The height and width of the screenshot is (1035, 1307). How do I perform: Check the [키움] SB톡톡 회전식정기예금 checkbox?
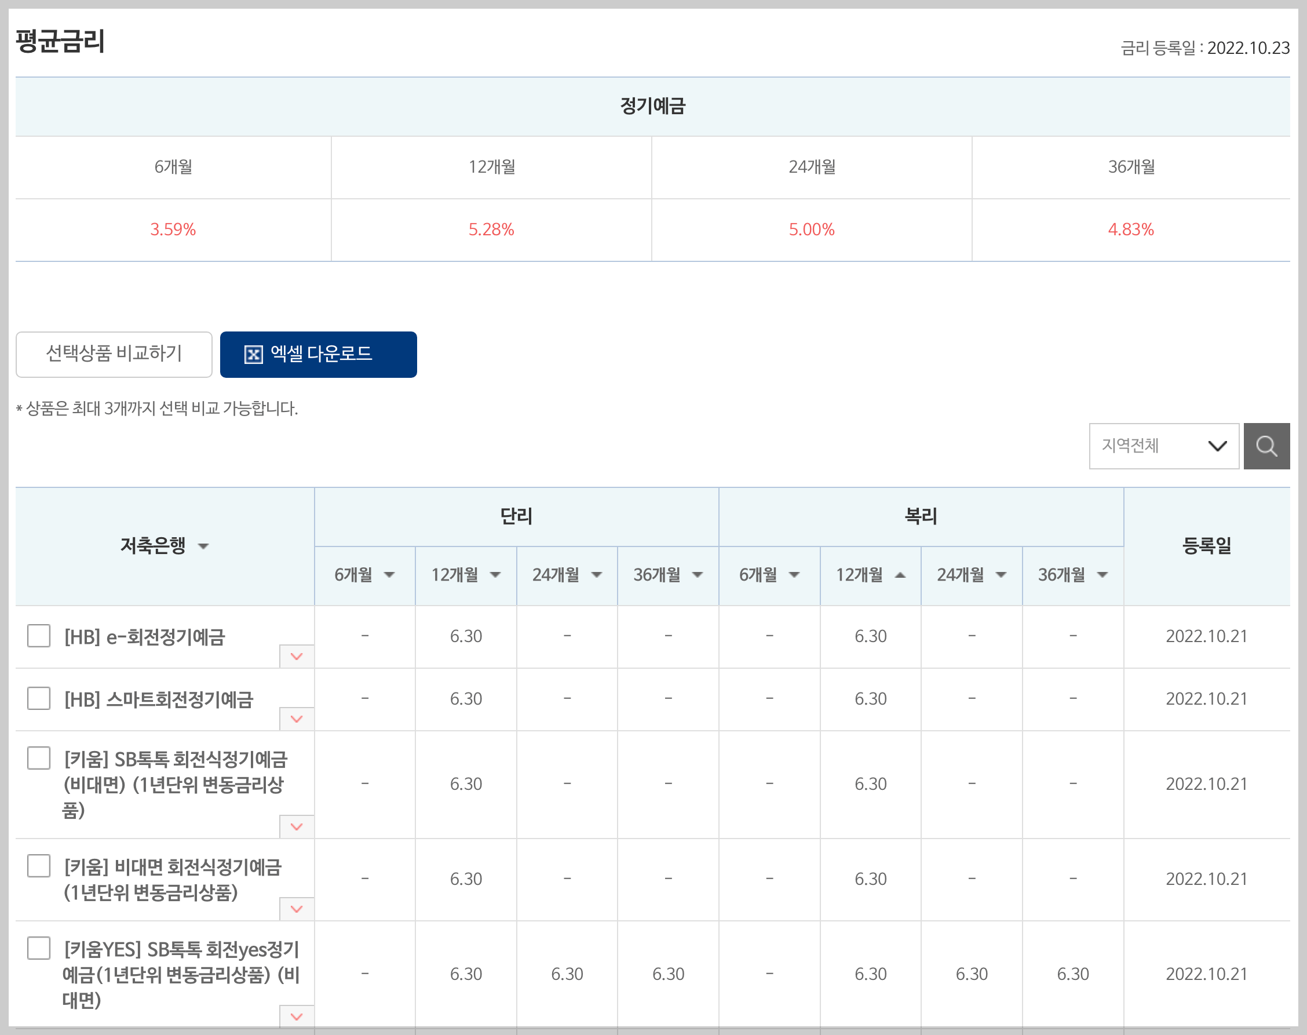[x=39, y=757]
